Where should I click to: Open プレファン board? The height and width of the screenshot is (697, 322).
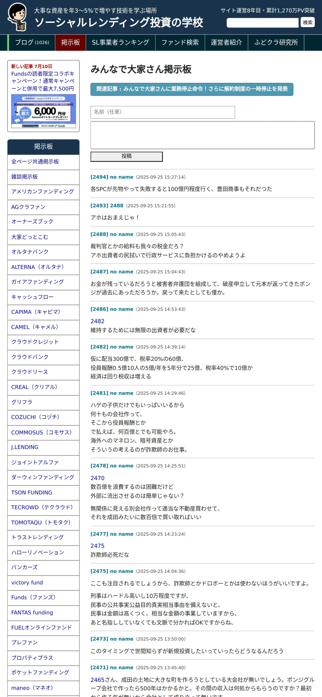[x=43, y=642]
